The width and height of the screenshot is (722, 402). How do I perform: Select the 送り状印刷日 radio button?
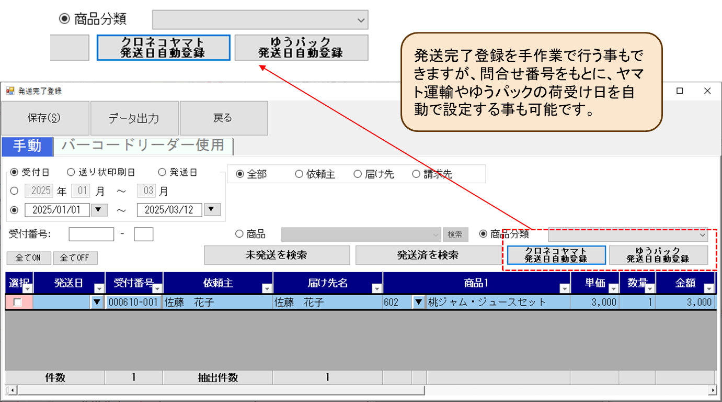pyautogui.click(x=71, y=172)
